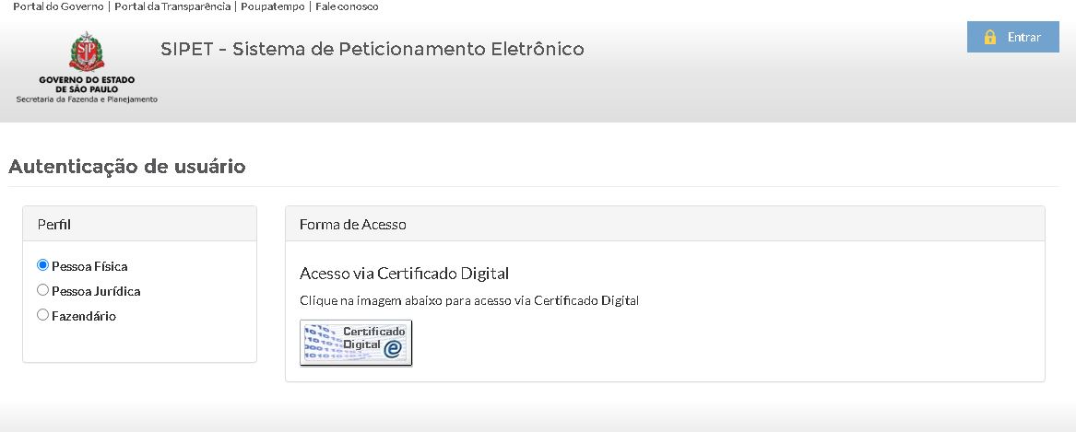This screenshot has width=1076, height=432.
Task: Choose the Pessoa Jurídica profile radio
Action: click(42, 290)
